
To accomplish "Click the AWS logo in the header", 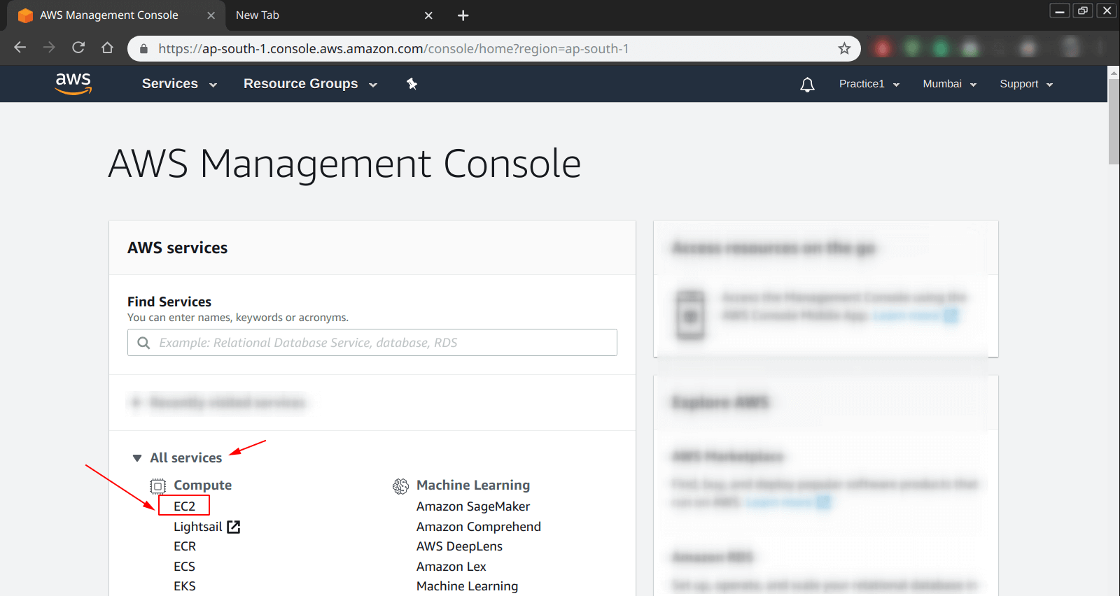I will coord(73,83).
